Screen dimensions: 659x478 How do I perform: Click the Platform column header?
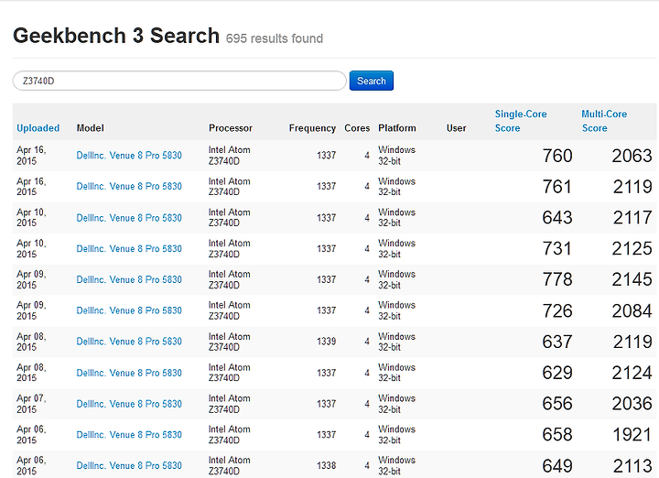click(x=396, y=128)
